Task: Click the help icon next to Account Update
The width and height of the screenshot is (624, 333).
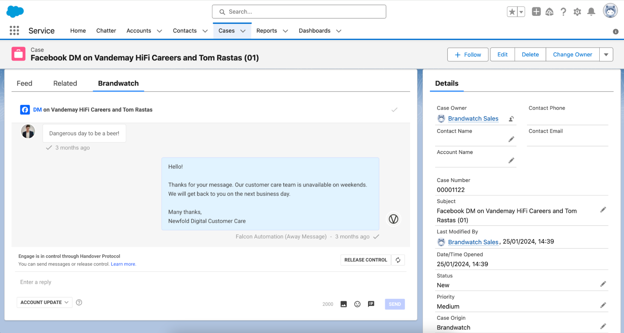Action: click(79, 302)
